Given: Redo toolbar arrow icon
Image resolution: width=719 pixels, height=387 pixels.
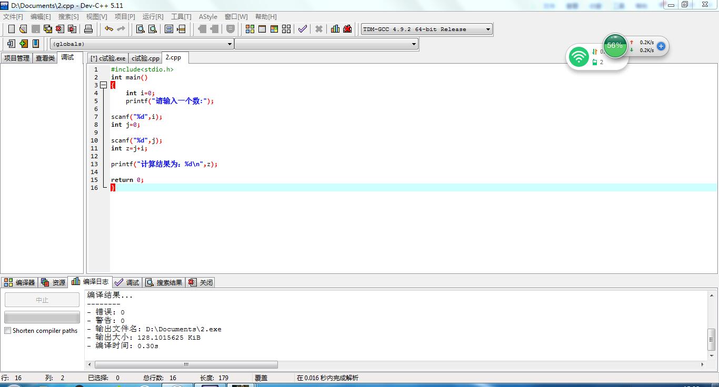Looking at the screenshot, I should 121,29.
